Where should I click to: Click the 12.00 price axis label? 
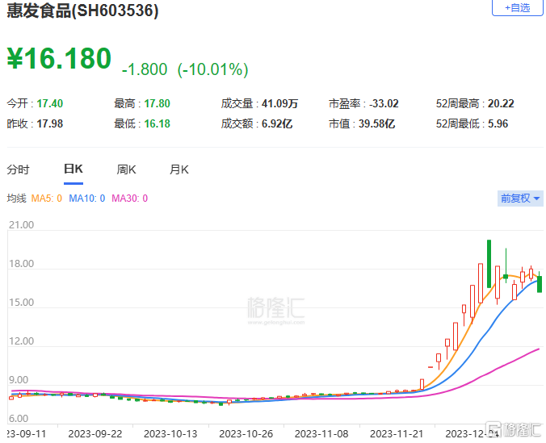21,341
